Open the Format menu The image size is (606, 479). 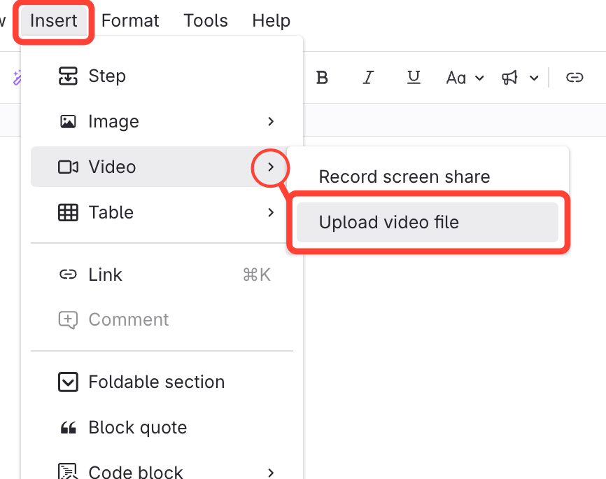(x=130, y=21)
